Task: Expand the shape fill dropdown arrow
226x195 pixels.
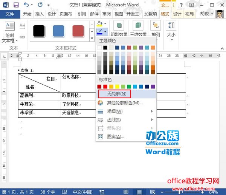Action: click(x=105, y=23)
